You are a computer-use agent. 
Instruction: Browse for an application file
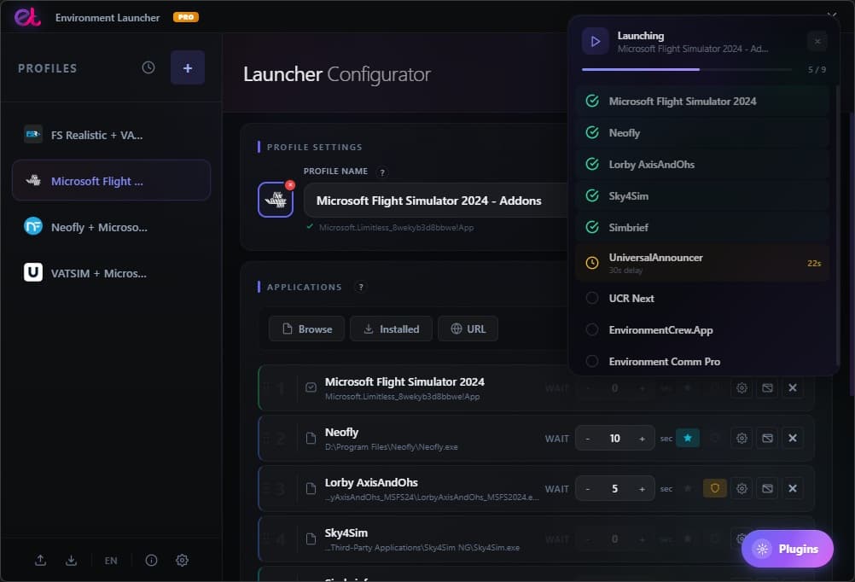pyautogui.click(x=306, y=329)
